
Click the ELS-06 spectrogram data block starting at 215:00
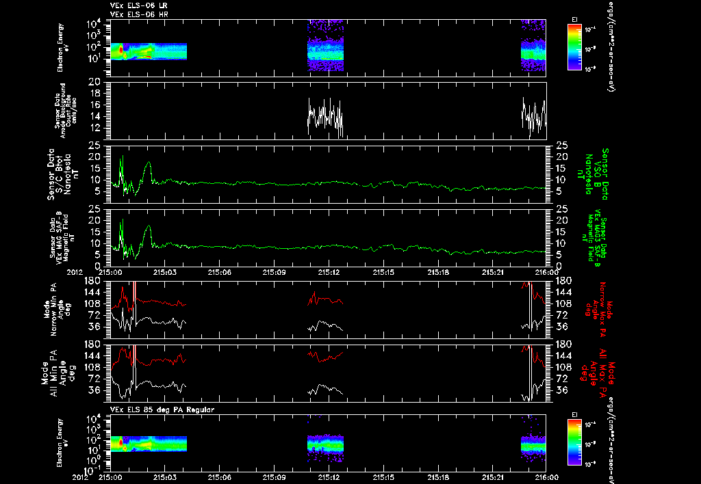(149, 51)
